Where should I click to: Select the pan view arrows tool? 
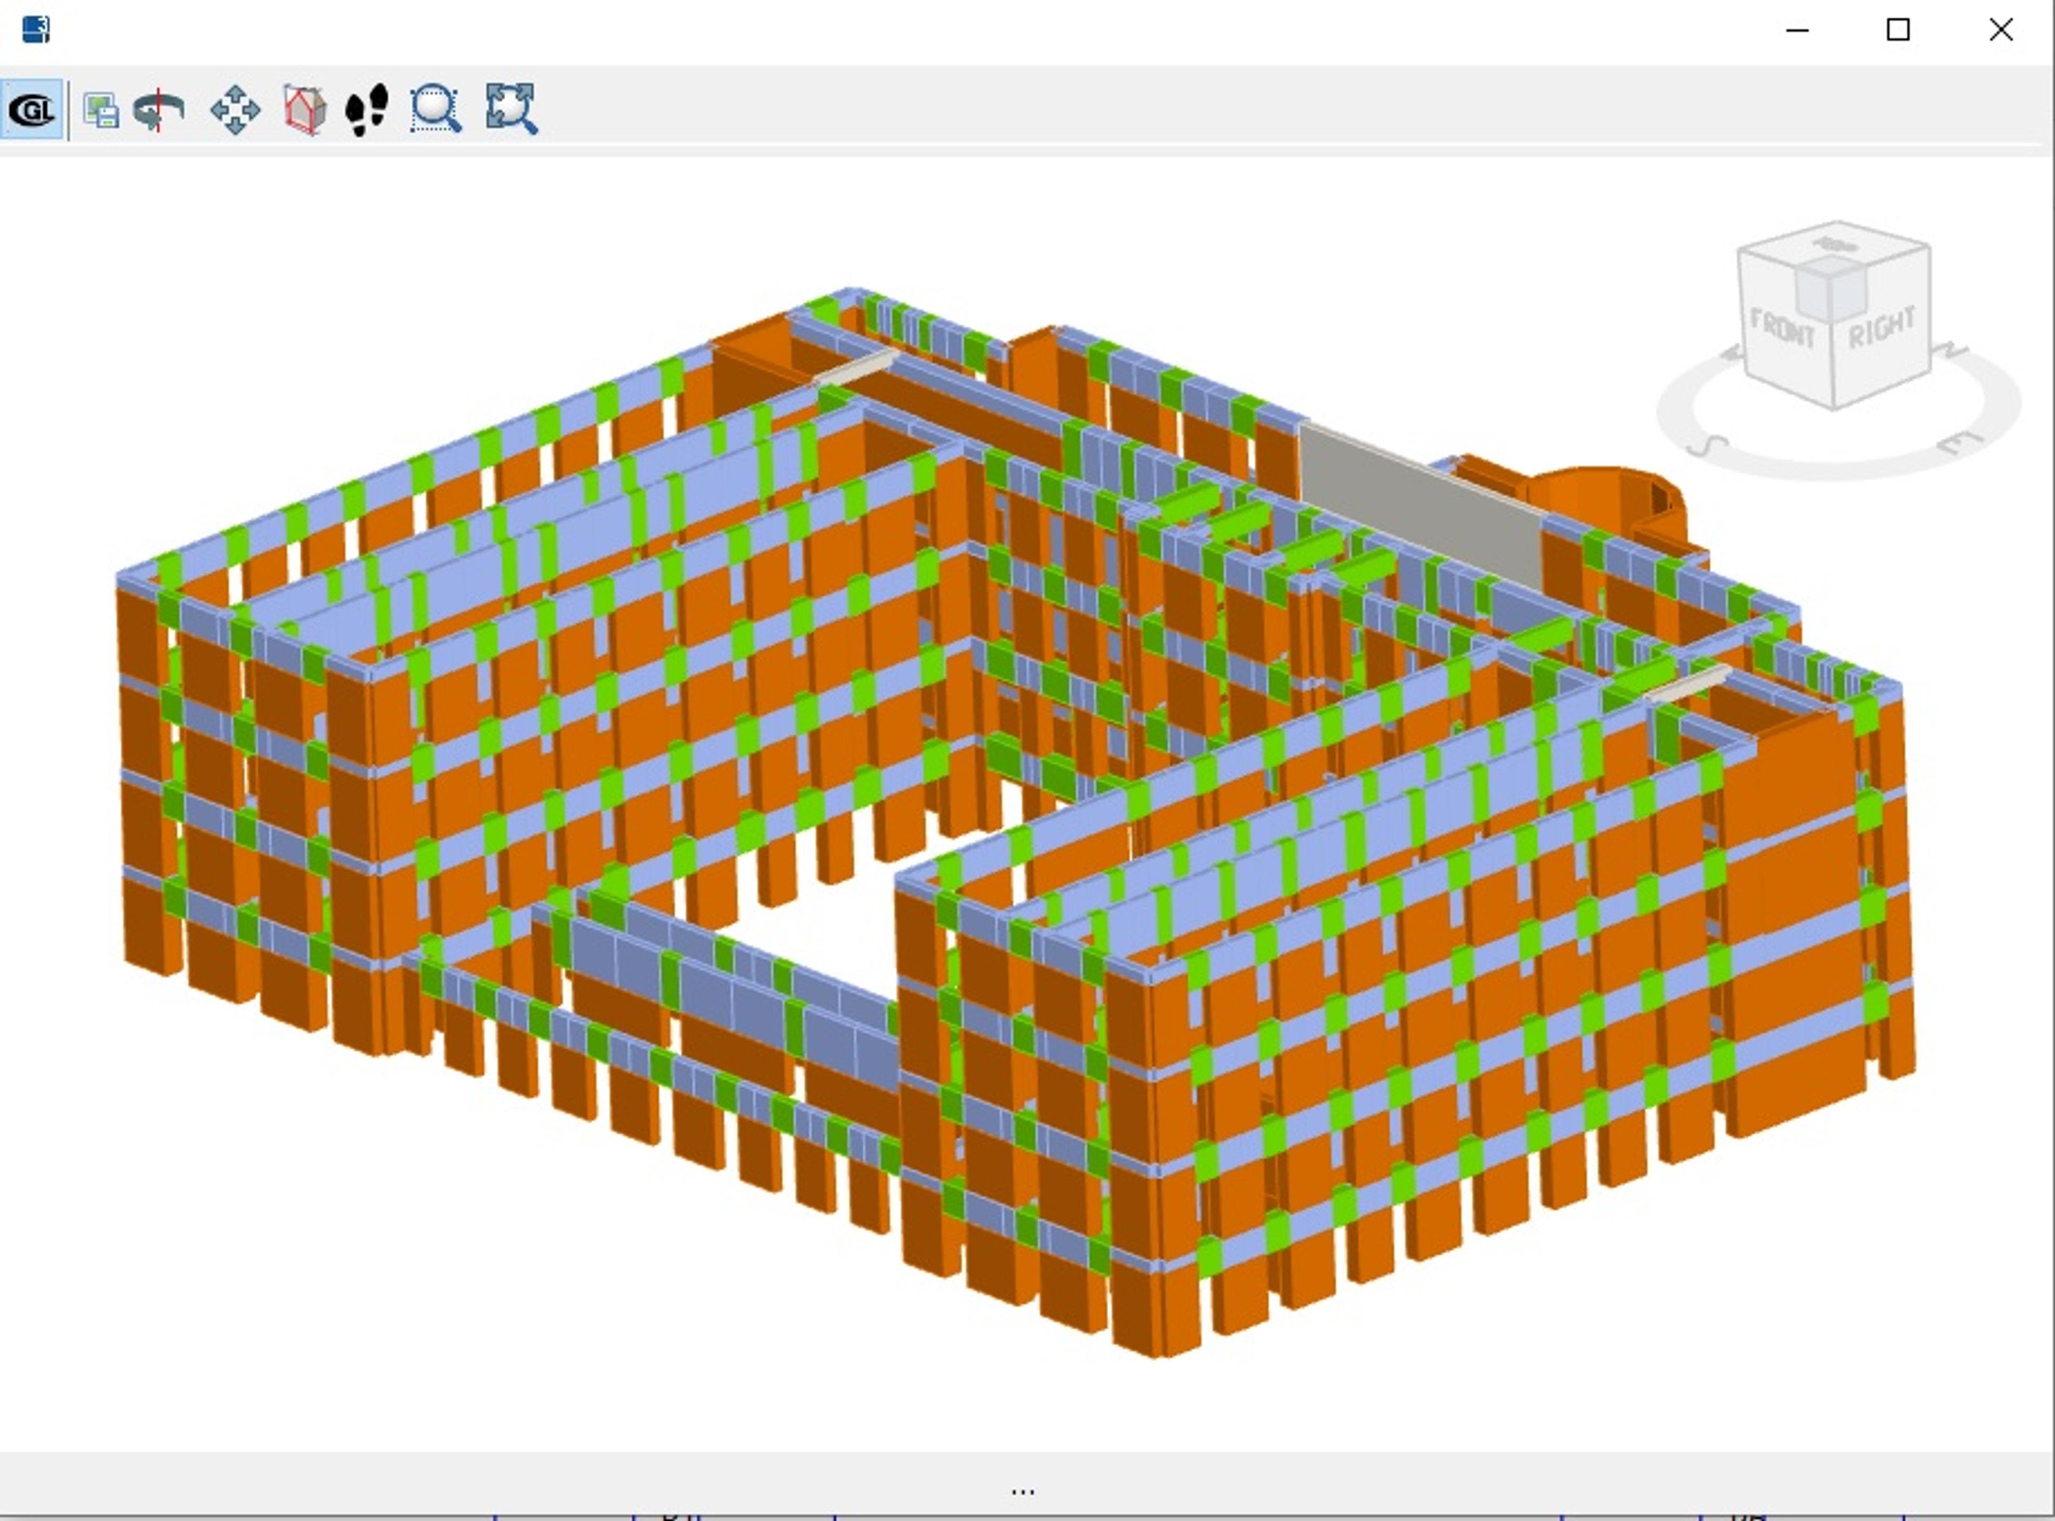(x=235, y=110)
